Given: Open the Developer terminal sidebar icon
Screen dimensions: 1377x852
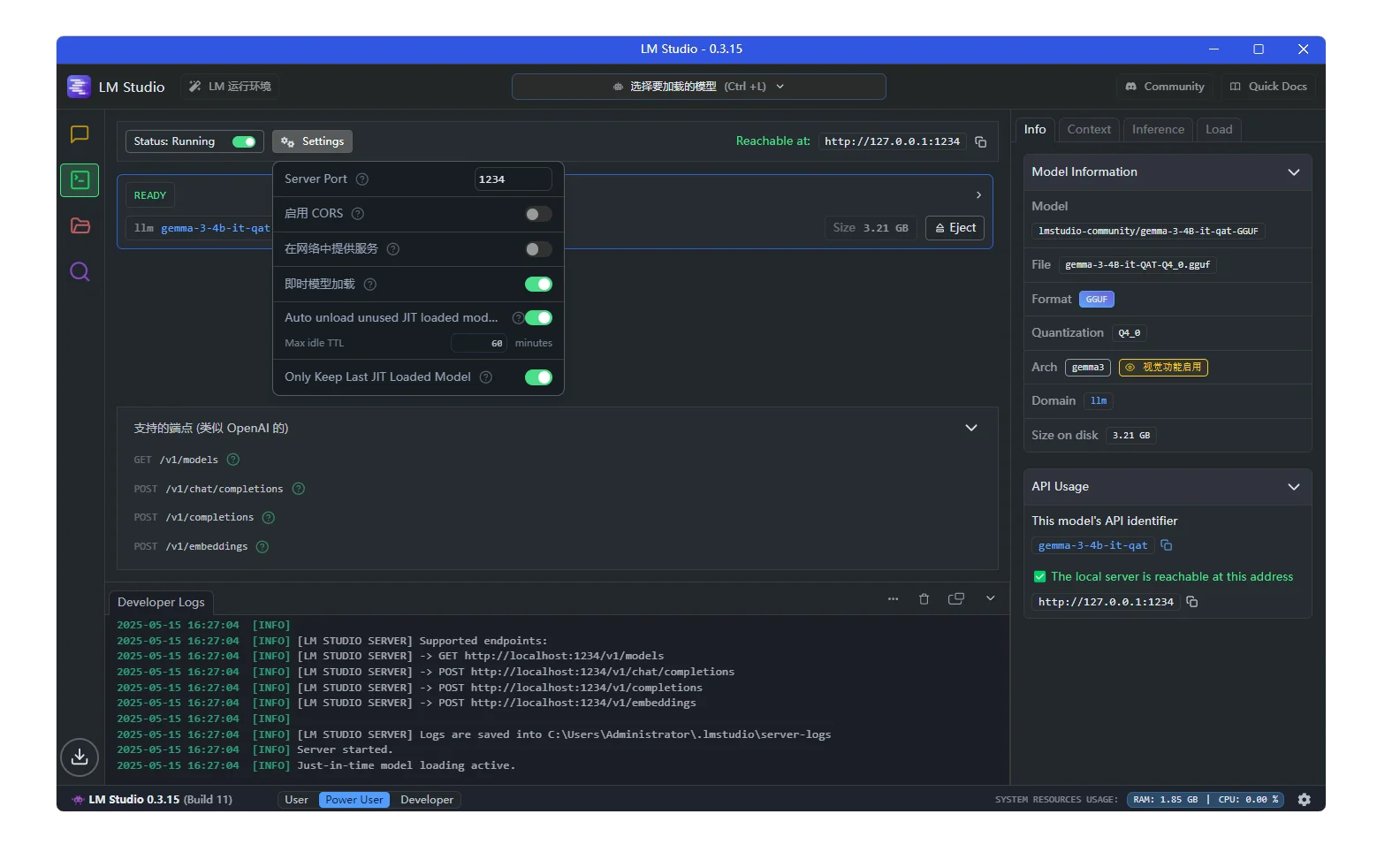Looking at the screenshot, I should (80, 180).
